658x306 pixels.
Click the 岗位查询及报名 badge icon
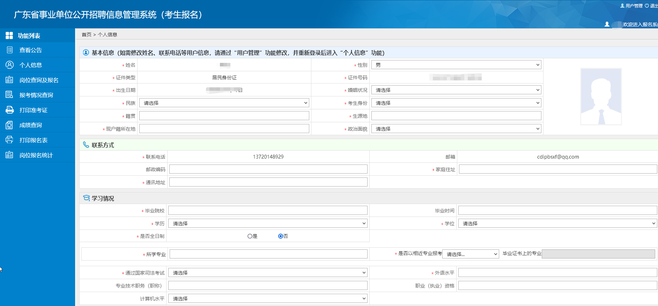(x=9, y=80)
